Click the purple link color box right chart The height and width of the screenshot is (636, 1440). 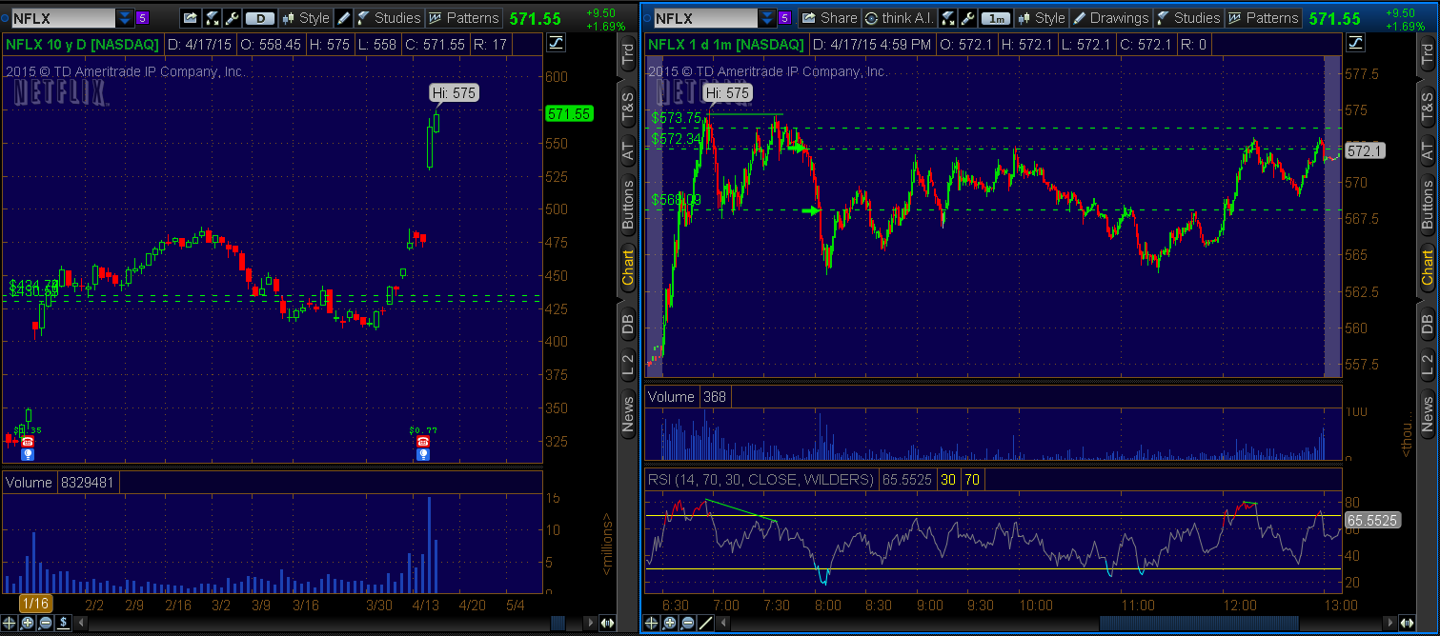pyautogui.click(x=786, y=18)
